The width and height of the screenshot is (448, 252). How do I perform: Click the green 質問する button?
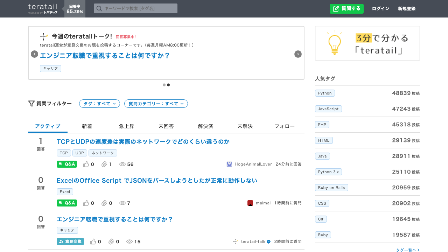pyautogui.click(x=346, y=8)
